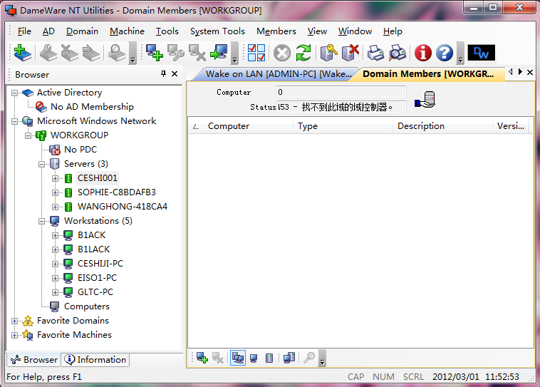Click the blue Help question mark icon
Image resolution: width=540 pixels, height=387 pixels.
(x=445, y=53)
